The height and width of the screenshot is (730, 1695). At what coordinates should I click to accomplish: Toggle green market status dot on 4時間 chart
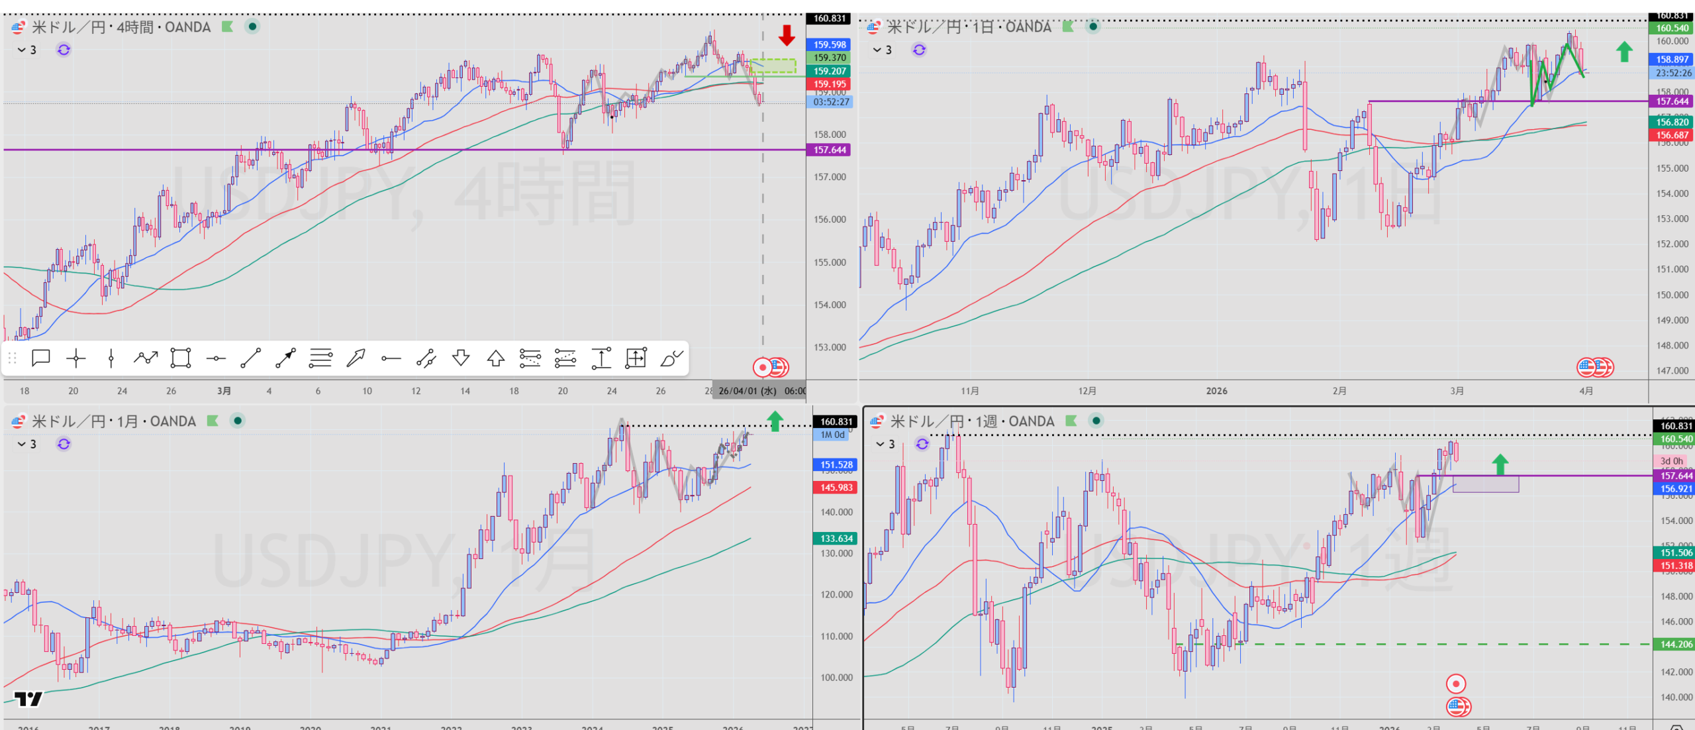[252, 26]
